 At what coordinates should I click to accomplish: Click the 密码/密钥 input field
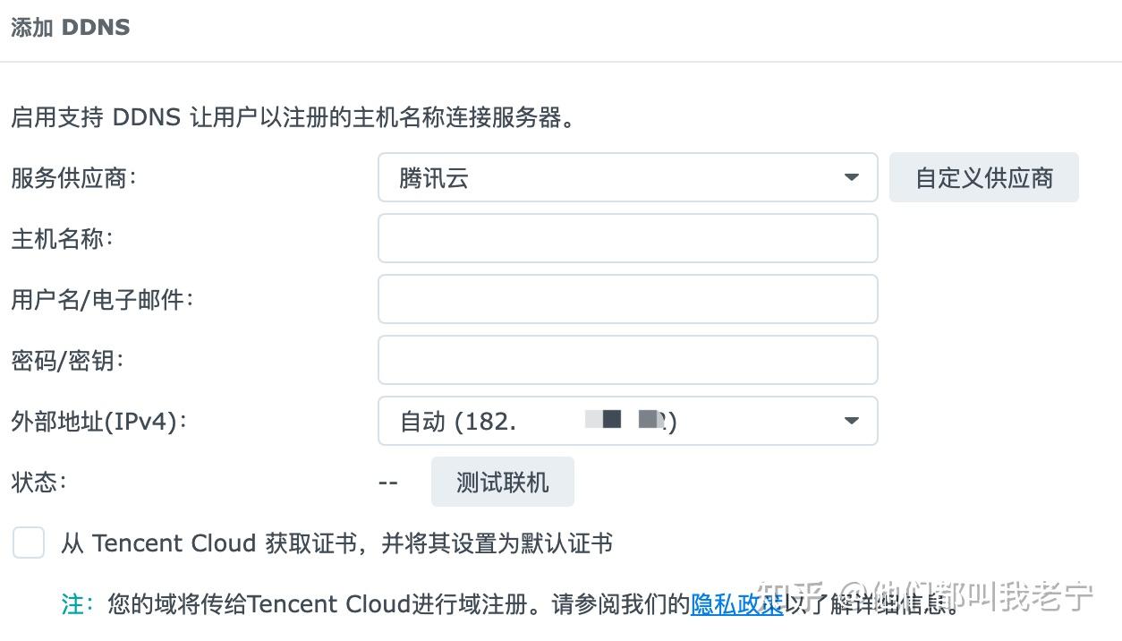click(x=626, y=360)
